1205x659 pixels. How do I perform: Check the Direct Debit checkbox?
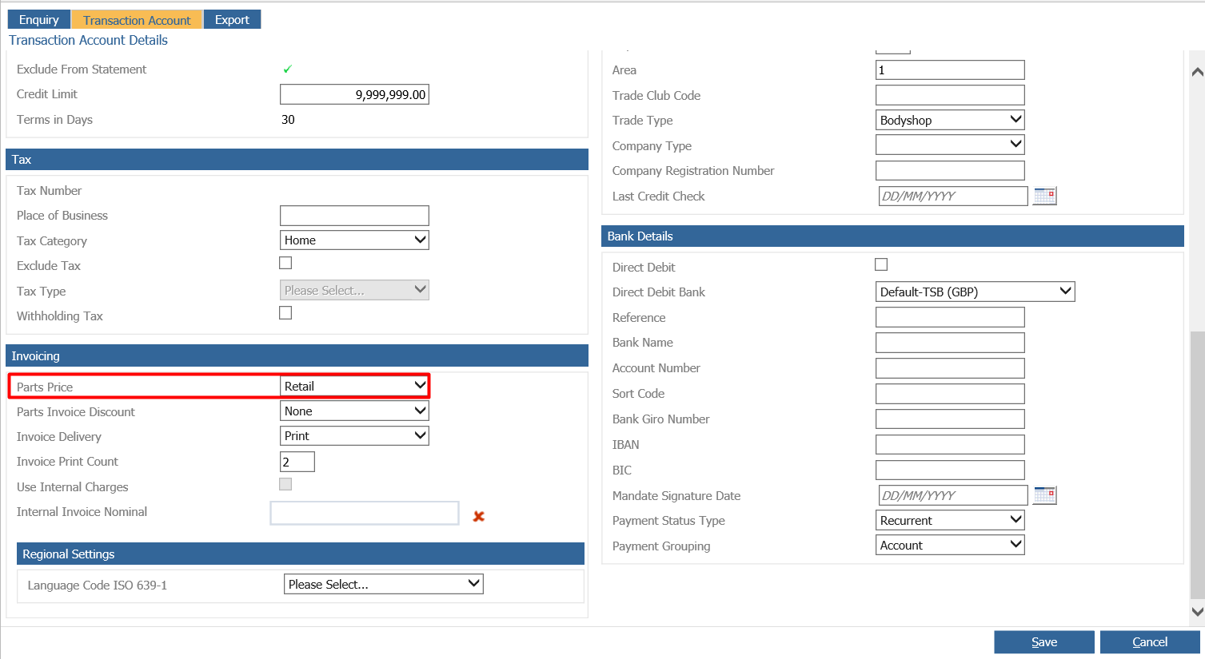(881, 264)
